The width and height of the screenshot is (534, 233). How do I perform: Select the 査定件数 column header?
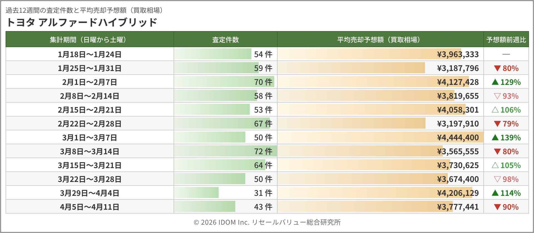pyautogui.click(x=225, y=40)
